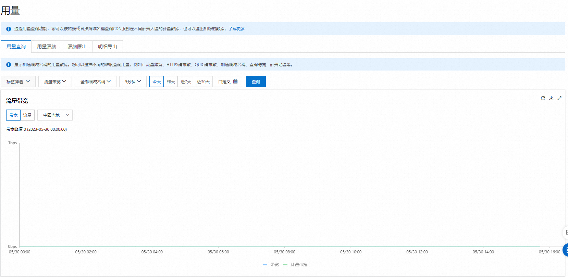Select the 近30天 time range
Viewport: 568px width, 277px height.
point(203,81)
